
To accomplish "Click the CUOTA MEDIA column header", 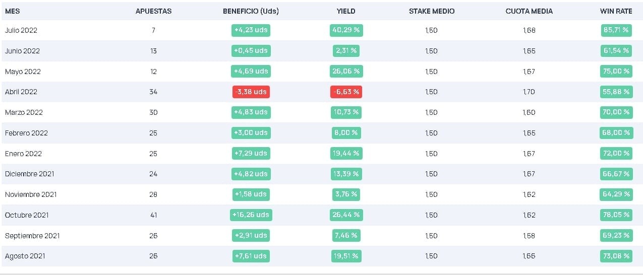I will coord(529,11).
